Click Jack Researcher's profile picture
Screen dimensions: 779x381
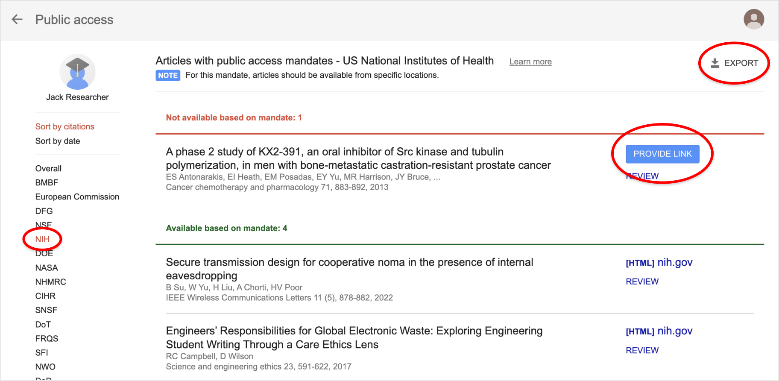pyautogui.click(x=77, y=72)
